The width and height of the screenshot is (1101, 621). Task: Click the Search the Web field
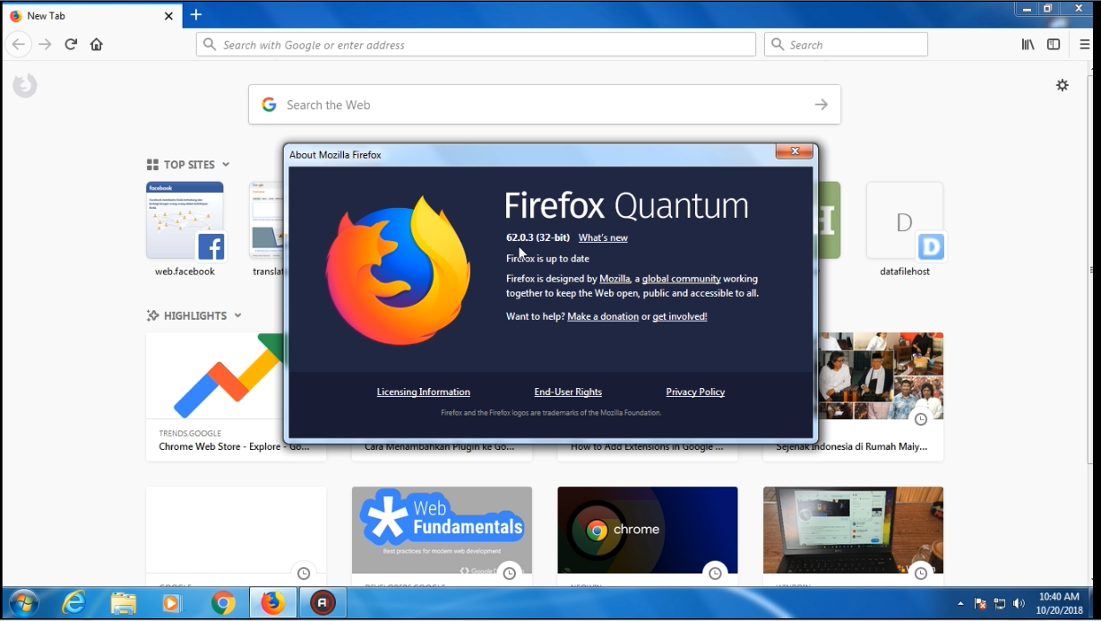click(545, 105)
